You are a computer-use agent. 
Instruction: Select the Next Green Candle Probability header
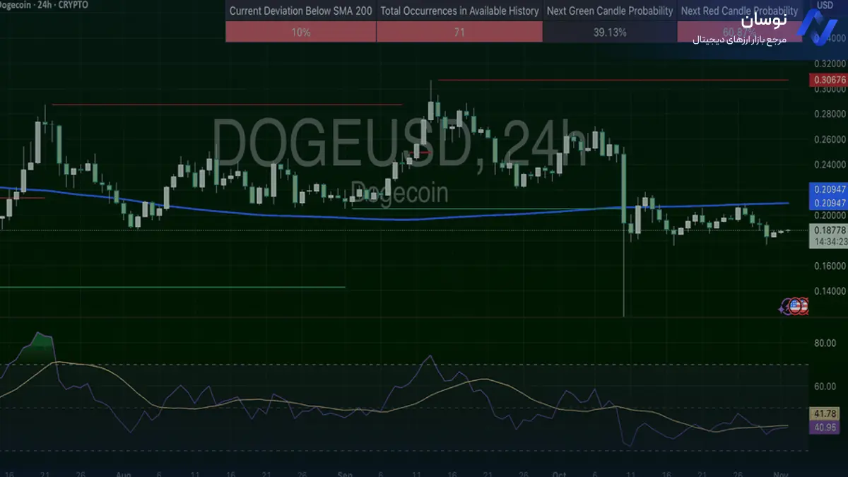[610, 11]
